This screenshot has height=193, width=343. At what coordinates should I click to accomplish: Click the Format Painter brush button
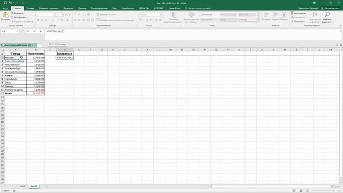pos(23,21)
